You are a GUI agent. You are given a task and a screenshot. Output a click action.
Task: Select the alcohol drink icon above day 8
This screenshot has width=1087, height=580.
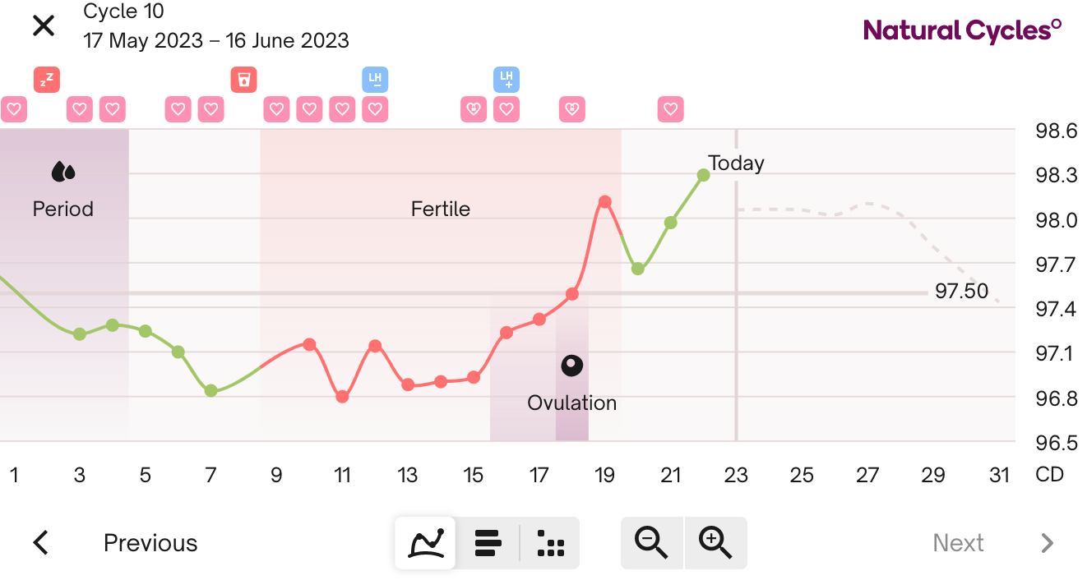click(x=243, y=80)
